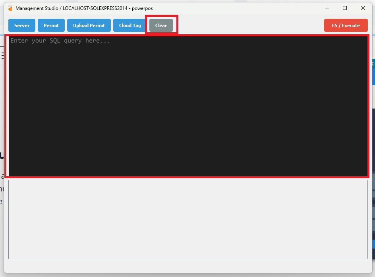Click the LOCALHOST\SQLEXPRESS2014 title bar text
Image resolution: width=375 pixels, height=277 pixels.
coord(95,8)
